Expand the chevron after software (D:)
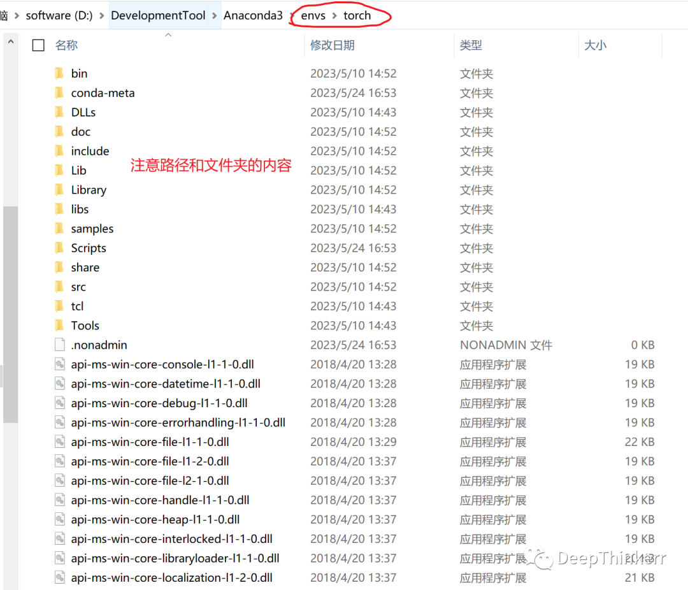The width and height of the screenshot is (688, 590). click(102, 16)
